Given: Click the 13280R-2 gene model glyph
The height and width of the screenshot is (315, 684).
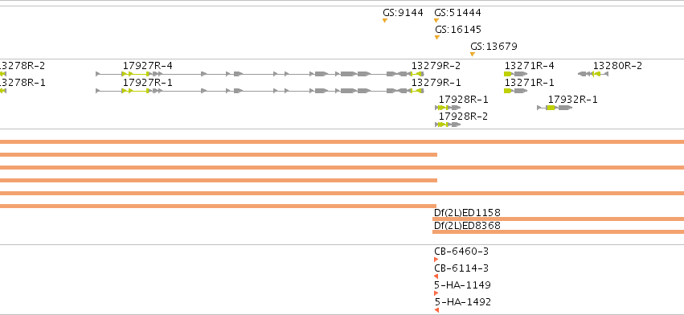Looking at the screenshot, I should point(593,74).
